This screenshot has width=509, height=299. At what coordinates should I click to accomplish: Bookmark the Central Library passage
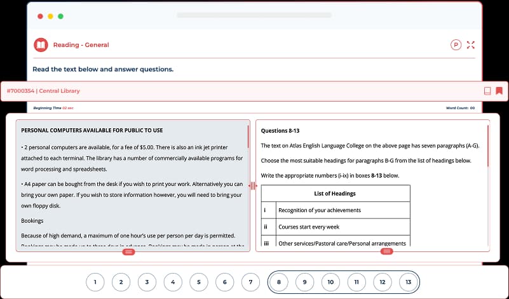click(x=499, y=91)
